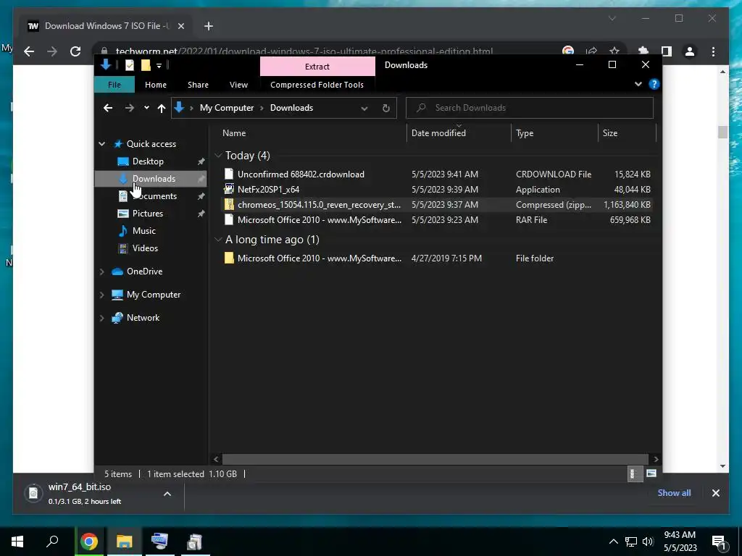Click the Extract contextual tab
This screenshot has width=742, height=556.
(x=317, y=67)
